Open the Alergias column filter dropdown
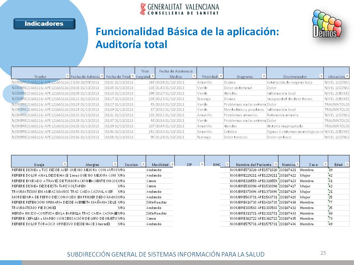Viewport: 354px width, 265px height. 115,164
